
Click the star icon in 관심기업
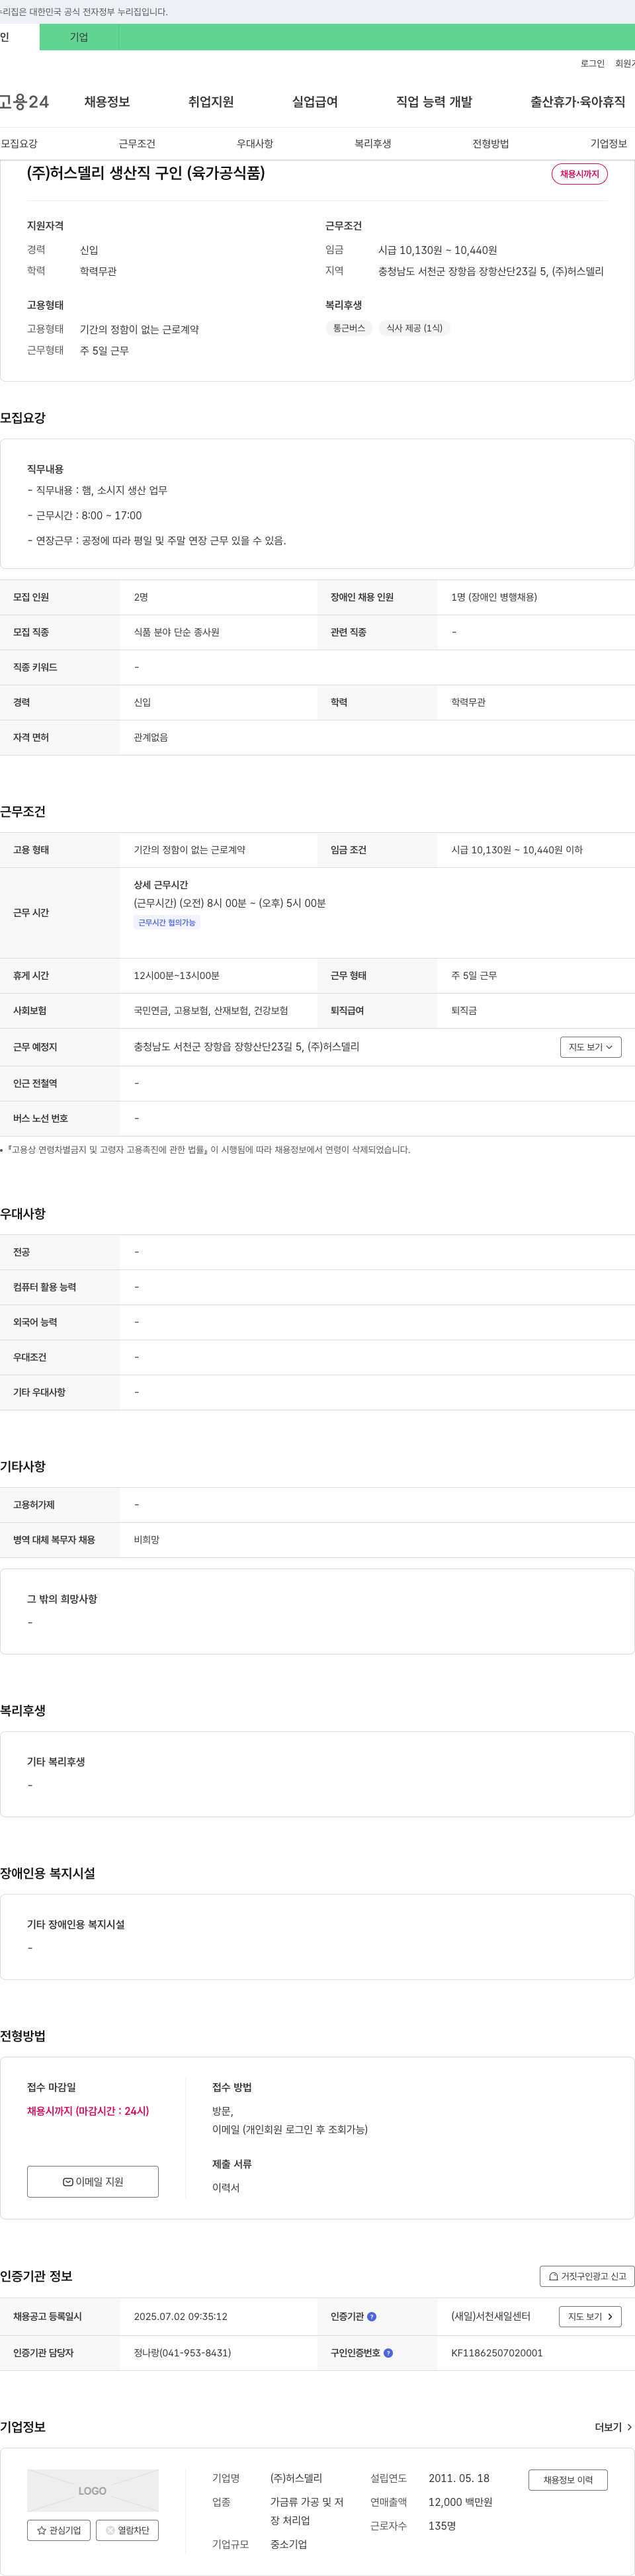[42, 2530]
